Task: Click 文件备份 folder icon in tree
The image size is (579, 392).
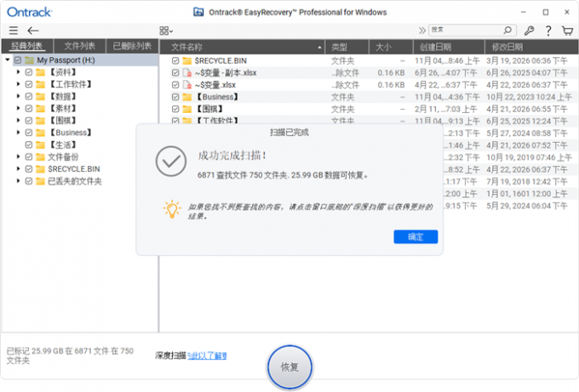Action: tap(40, 156)
